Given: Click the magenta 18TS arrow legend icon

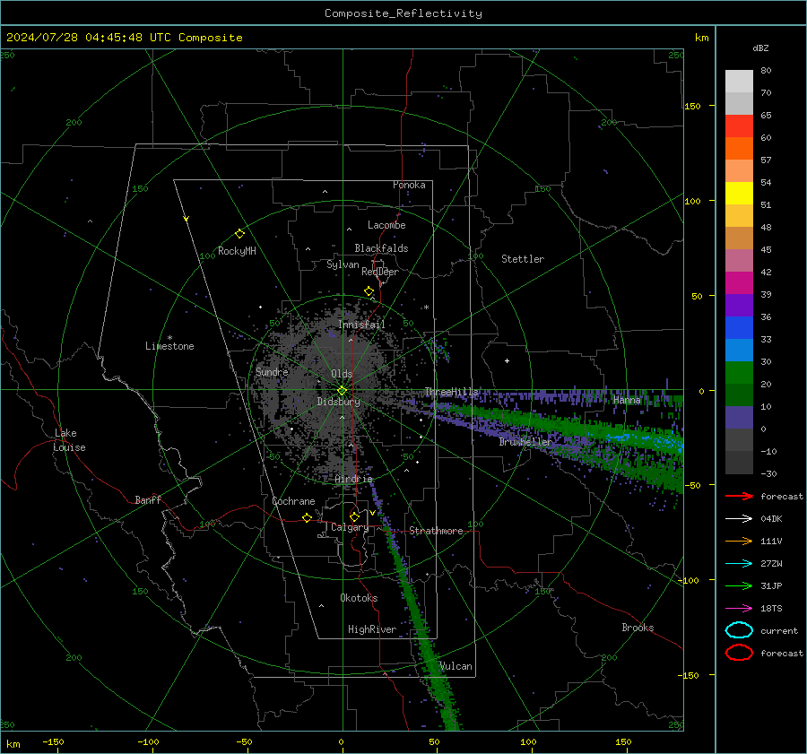Looking at the screenshot, I should [x=739, y=609].
